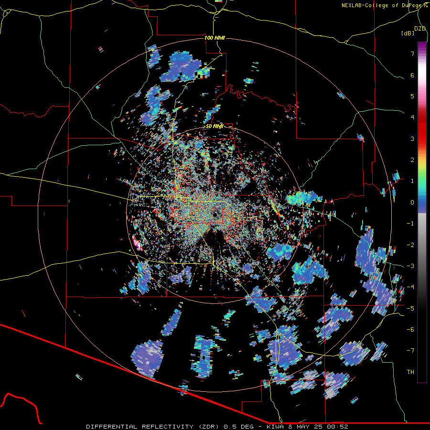The image size is (430, 430).
Task: Click the 5 value on the color scale
Action: click(412, 96)
